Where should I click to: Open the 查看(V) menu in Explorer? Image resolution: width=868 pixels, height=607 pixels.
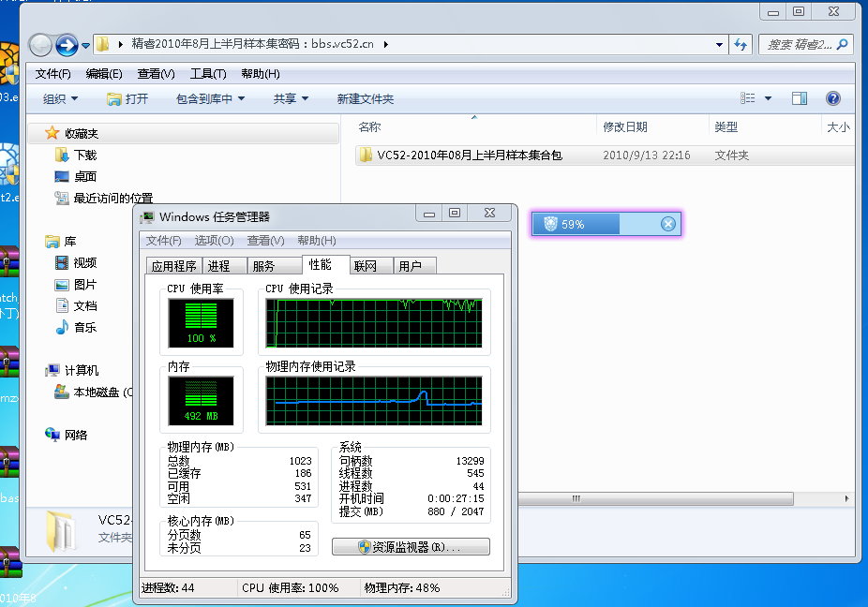tap(157, 74)
